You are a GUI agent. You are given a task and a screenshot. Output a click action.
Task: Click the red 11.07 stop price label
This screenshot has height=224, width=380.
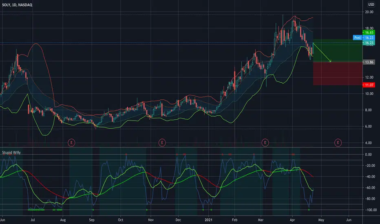point(369,85)
